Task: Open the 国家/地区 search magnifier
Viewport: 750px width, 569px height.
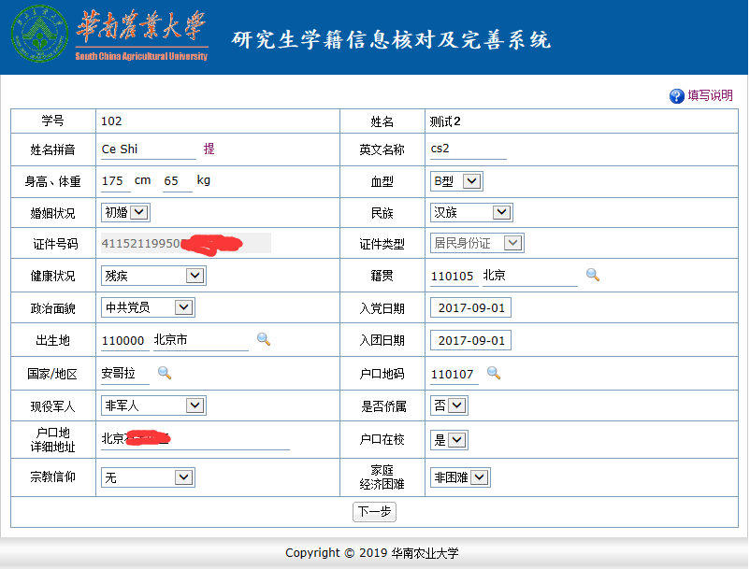Action: [x=165, y=373]
